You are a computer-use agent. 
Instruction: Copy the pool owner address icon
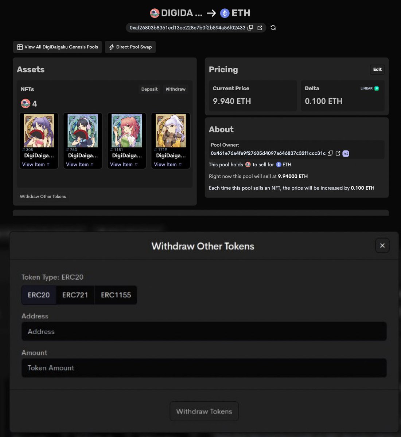(330, 153)
